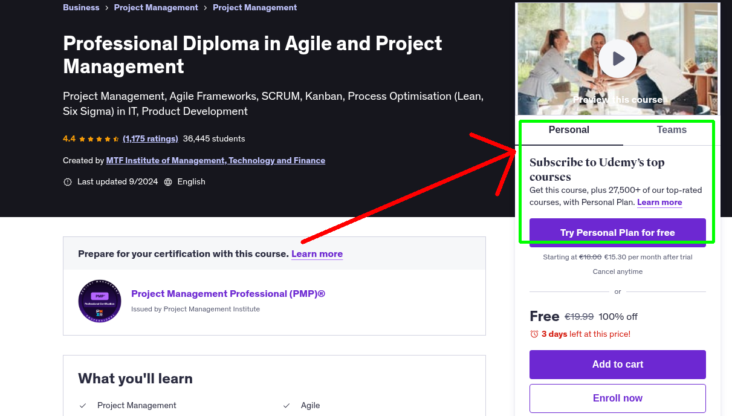
Task: Click the Add to cart button
Action: click(618, 365)
